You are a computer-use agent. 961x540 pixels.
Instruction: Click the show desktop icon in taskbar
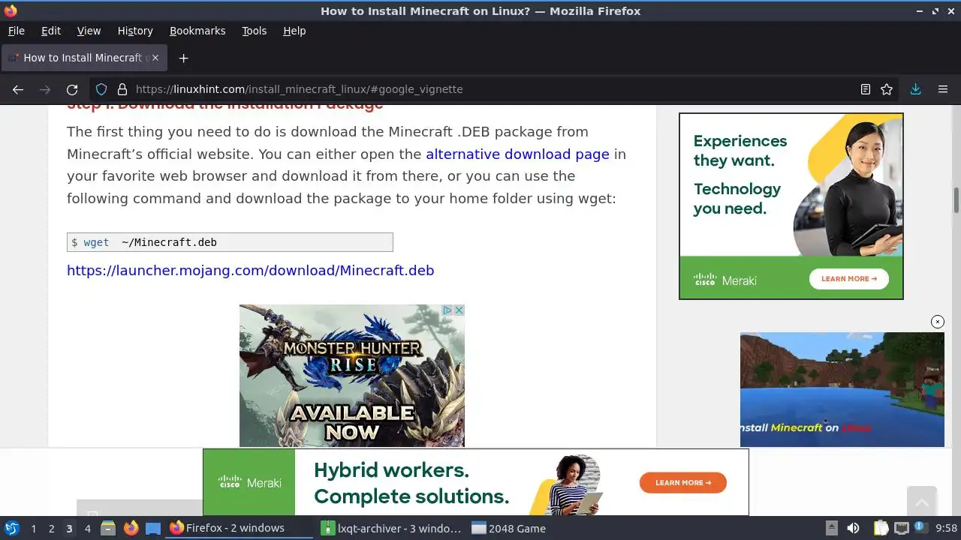pos(153,529)
